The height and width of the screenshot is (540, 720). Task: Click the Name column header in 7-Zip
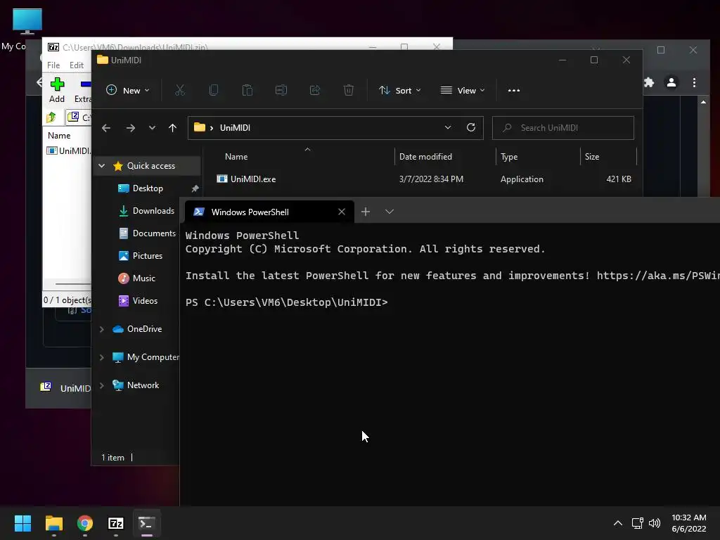[x=59, y=136]
